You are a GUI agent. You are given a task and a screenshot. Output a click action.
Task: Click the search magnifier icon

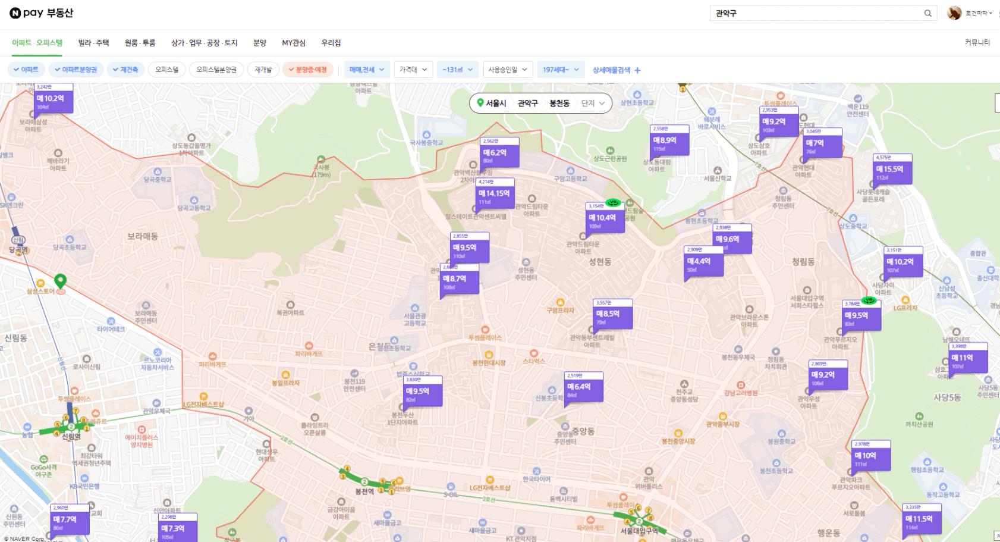click(927, 13)
